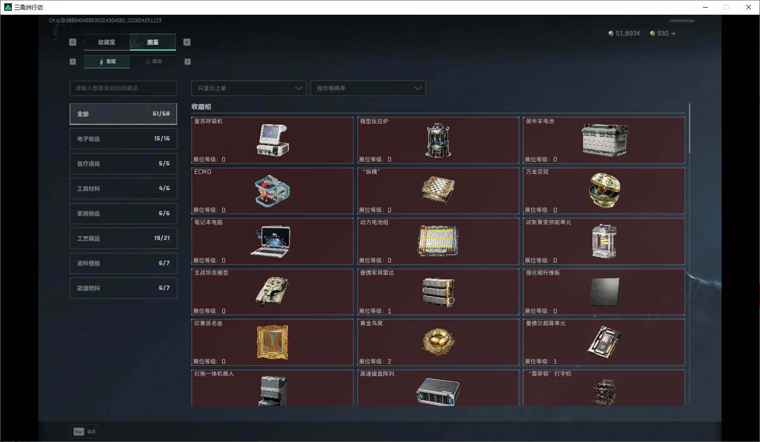Select the 微型反应炉 item icon

click(x=438, y=140)
